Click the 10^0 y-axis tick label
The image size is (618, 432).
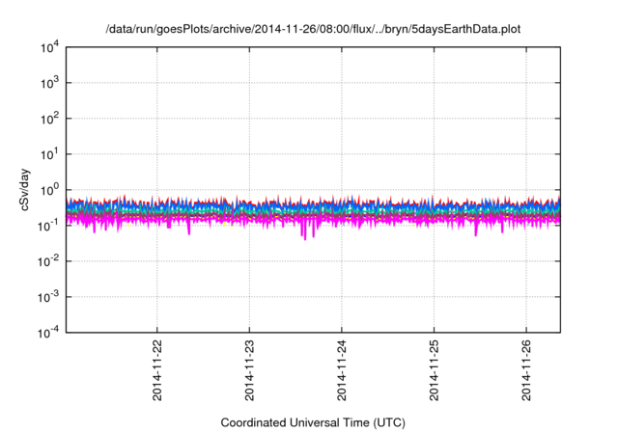coord(49,190)
